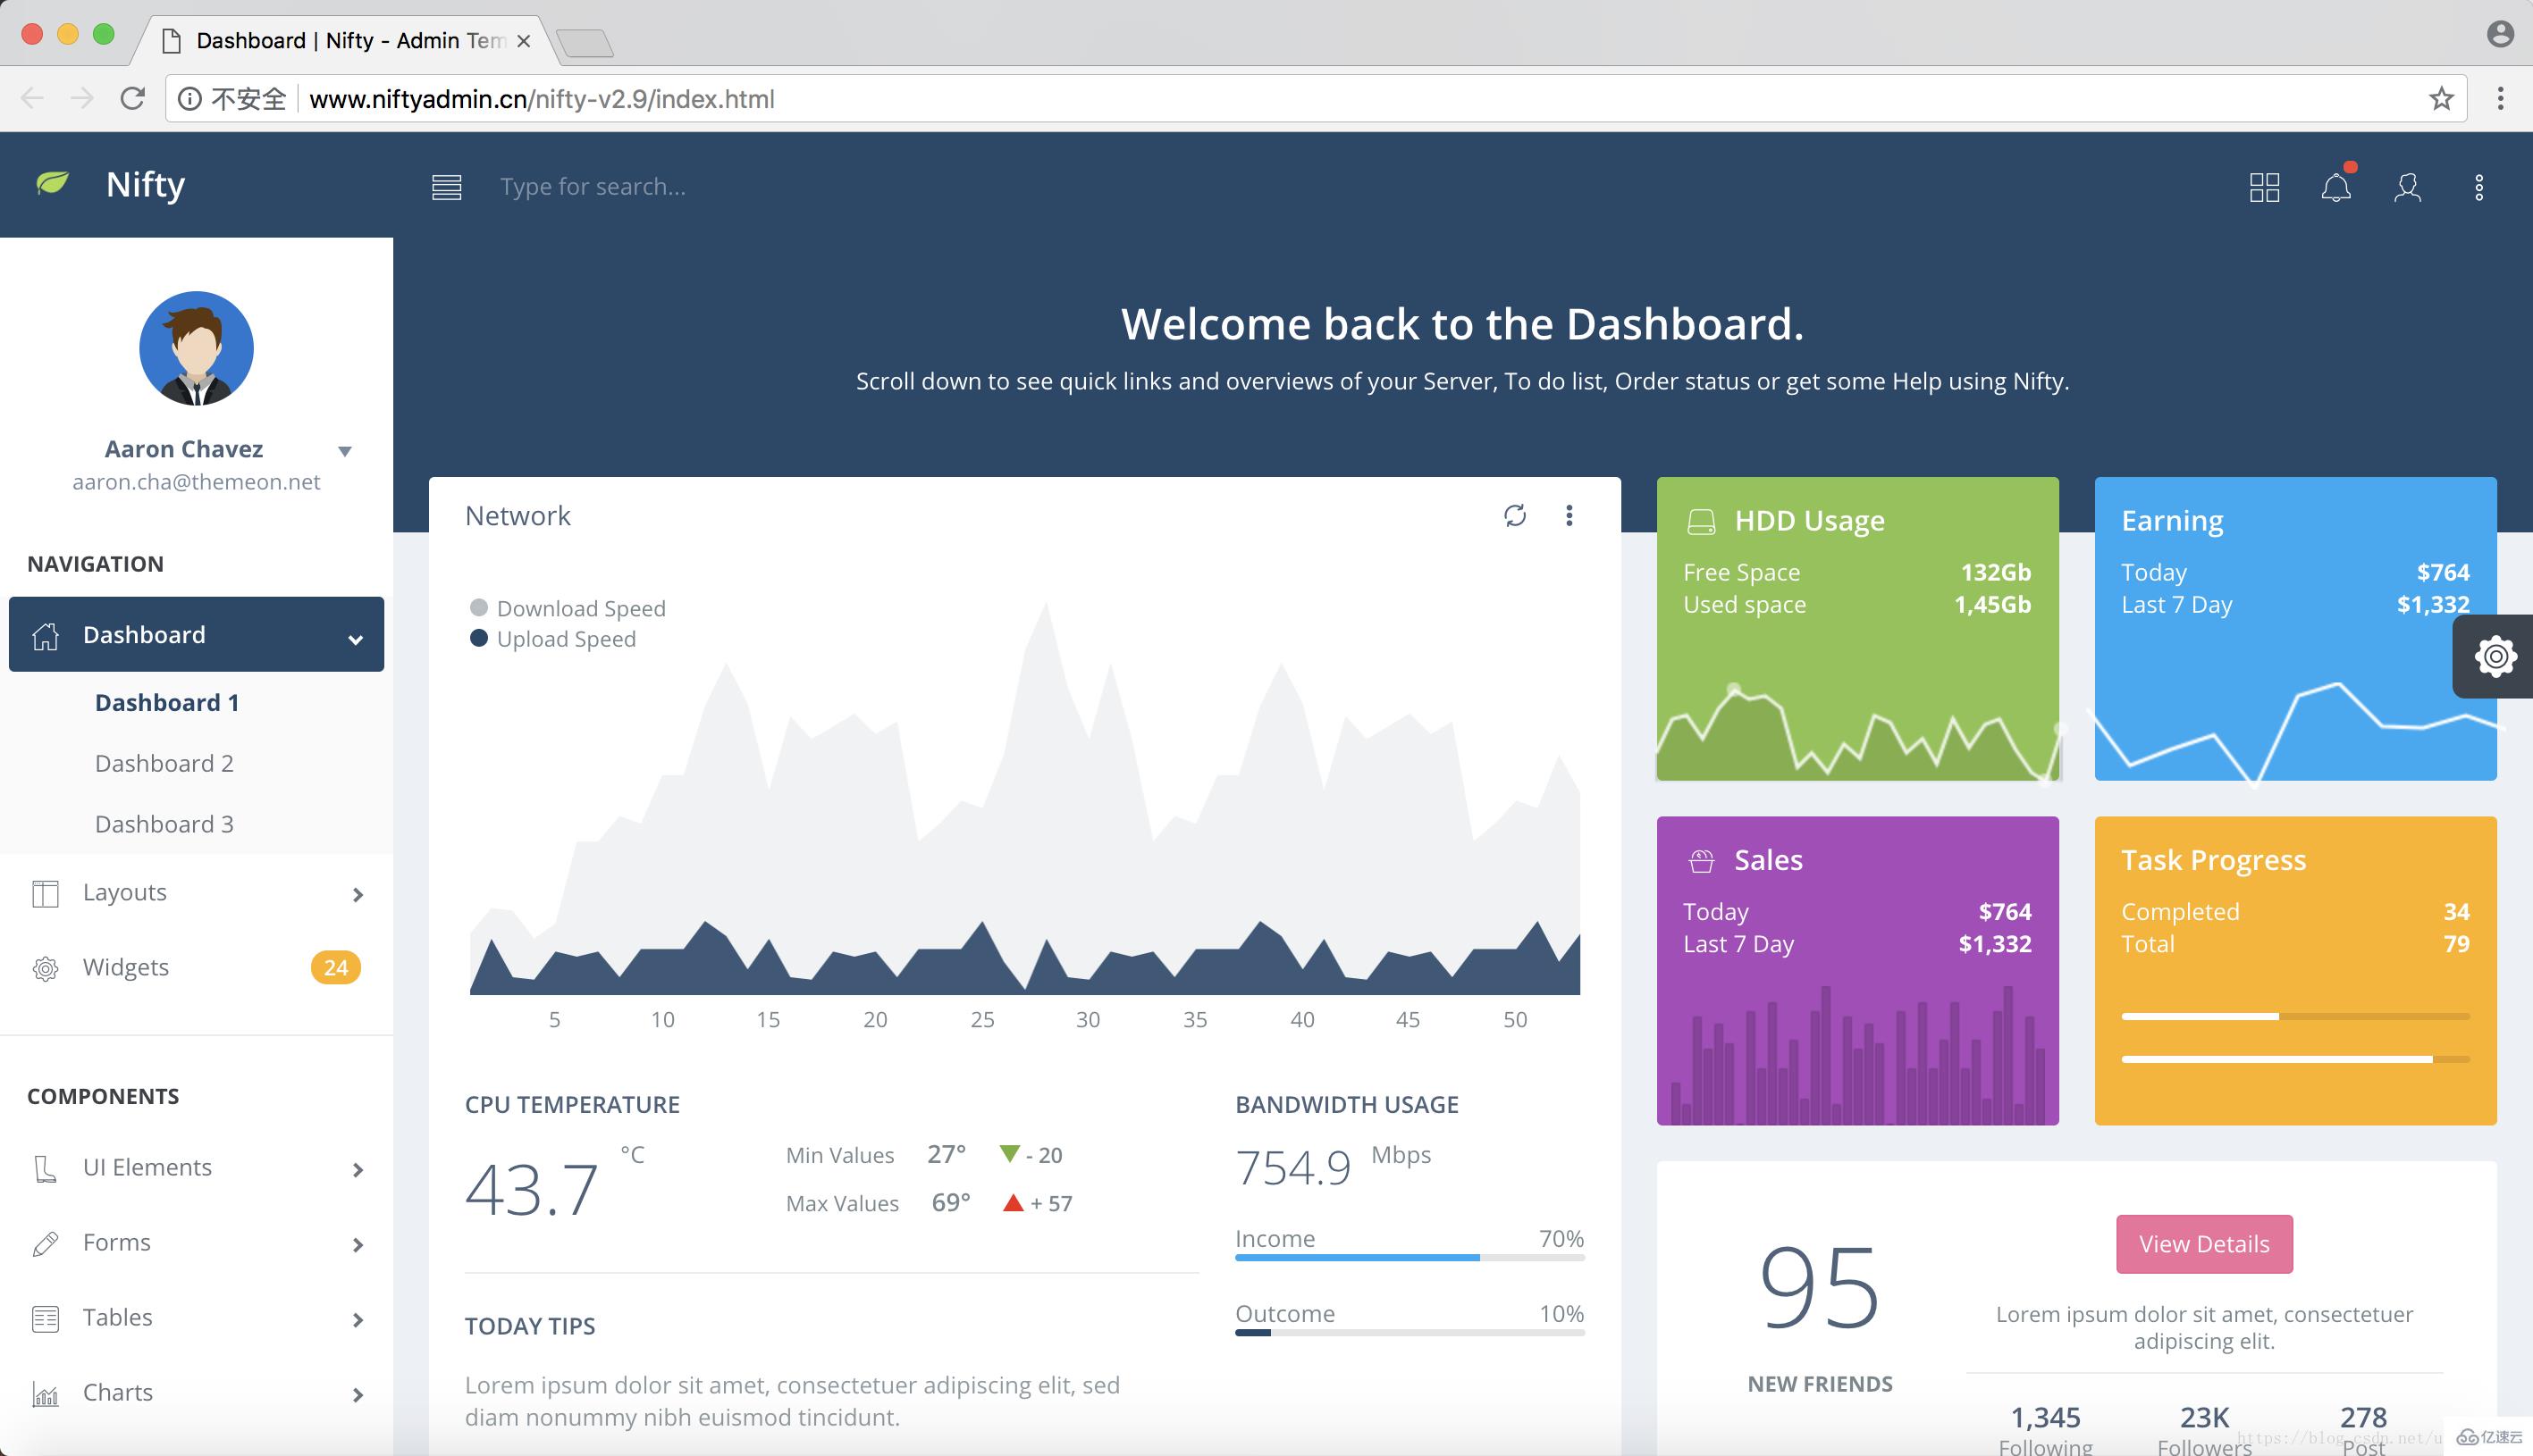The height and width of the screenshot is (1456, 2533).
Task: Click the Dashboard home icon in sidebar
Action: pyautogui.click(x=47, y=633)
